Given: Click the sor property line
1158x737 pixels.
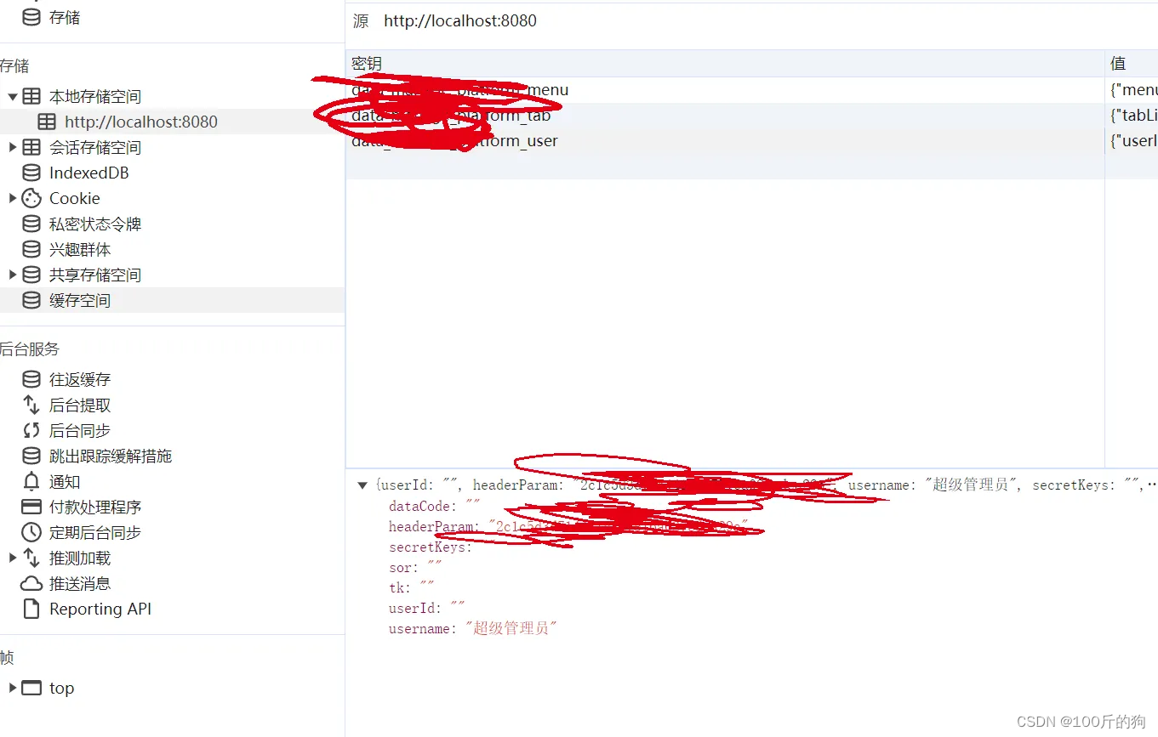Looking at the screenshot, I should pos(415,568).
